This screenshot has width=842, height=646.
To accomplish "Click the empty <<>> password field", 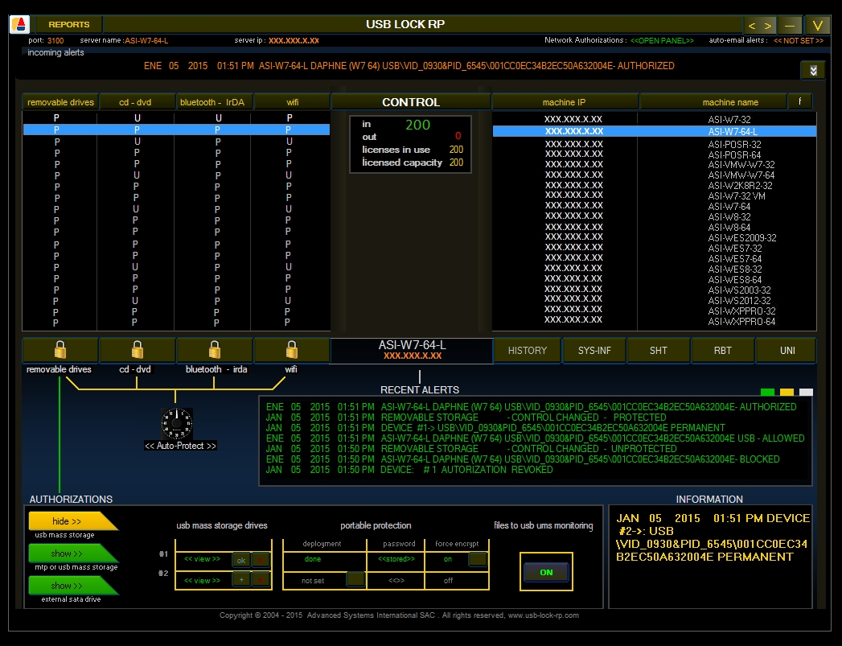I will [396, 581].
